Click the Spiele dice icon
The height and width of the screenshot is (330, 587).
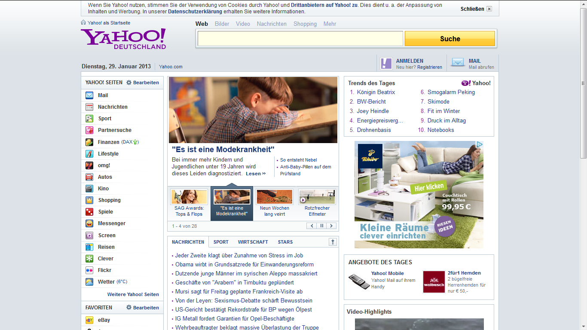89,212
